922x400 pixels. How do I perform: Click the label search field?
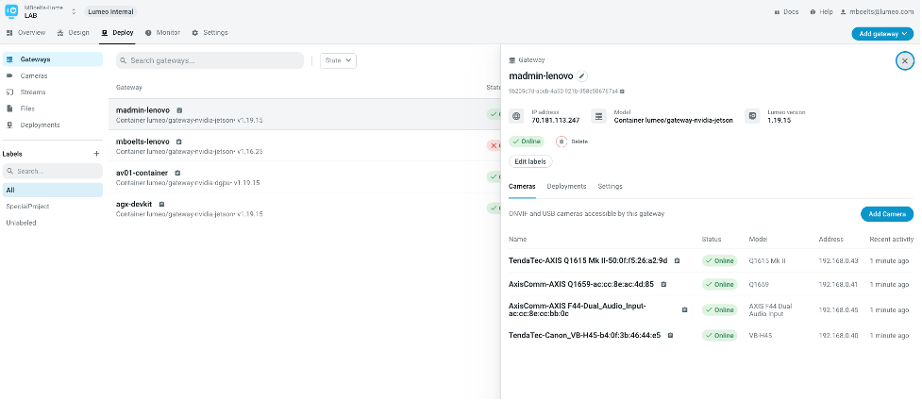[x=52, y=171]
